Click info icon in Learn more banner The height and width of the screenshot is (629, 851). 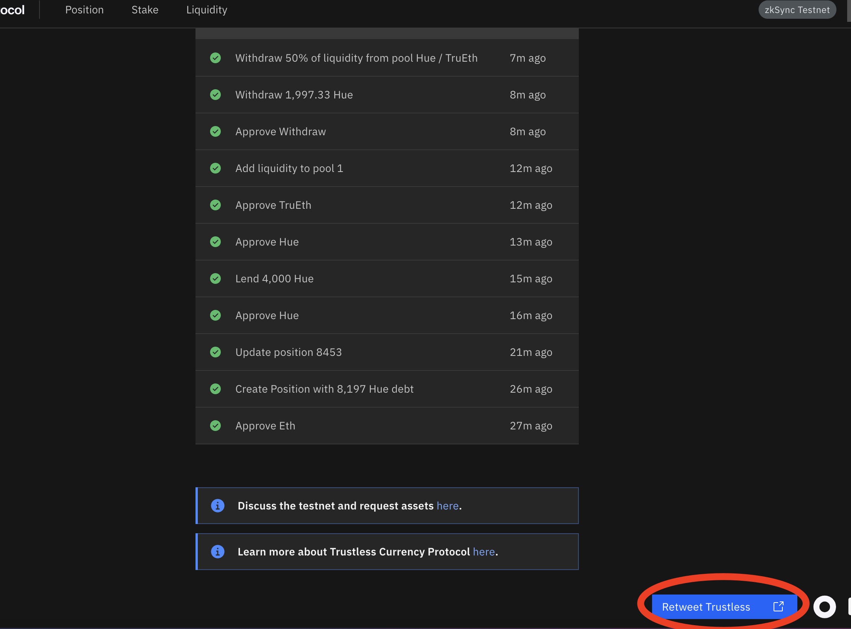217,552
